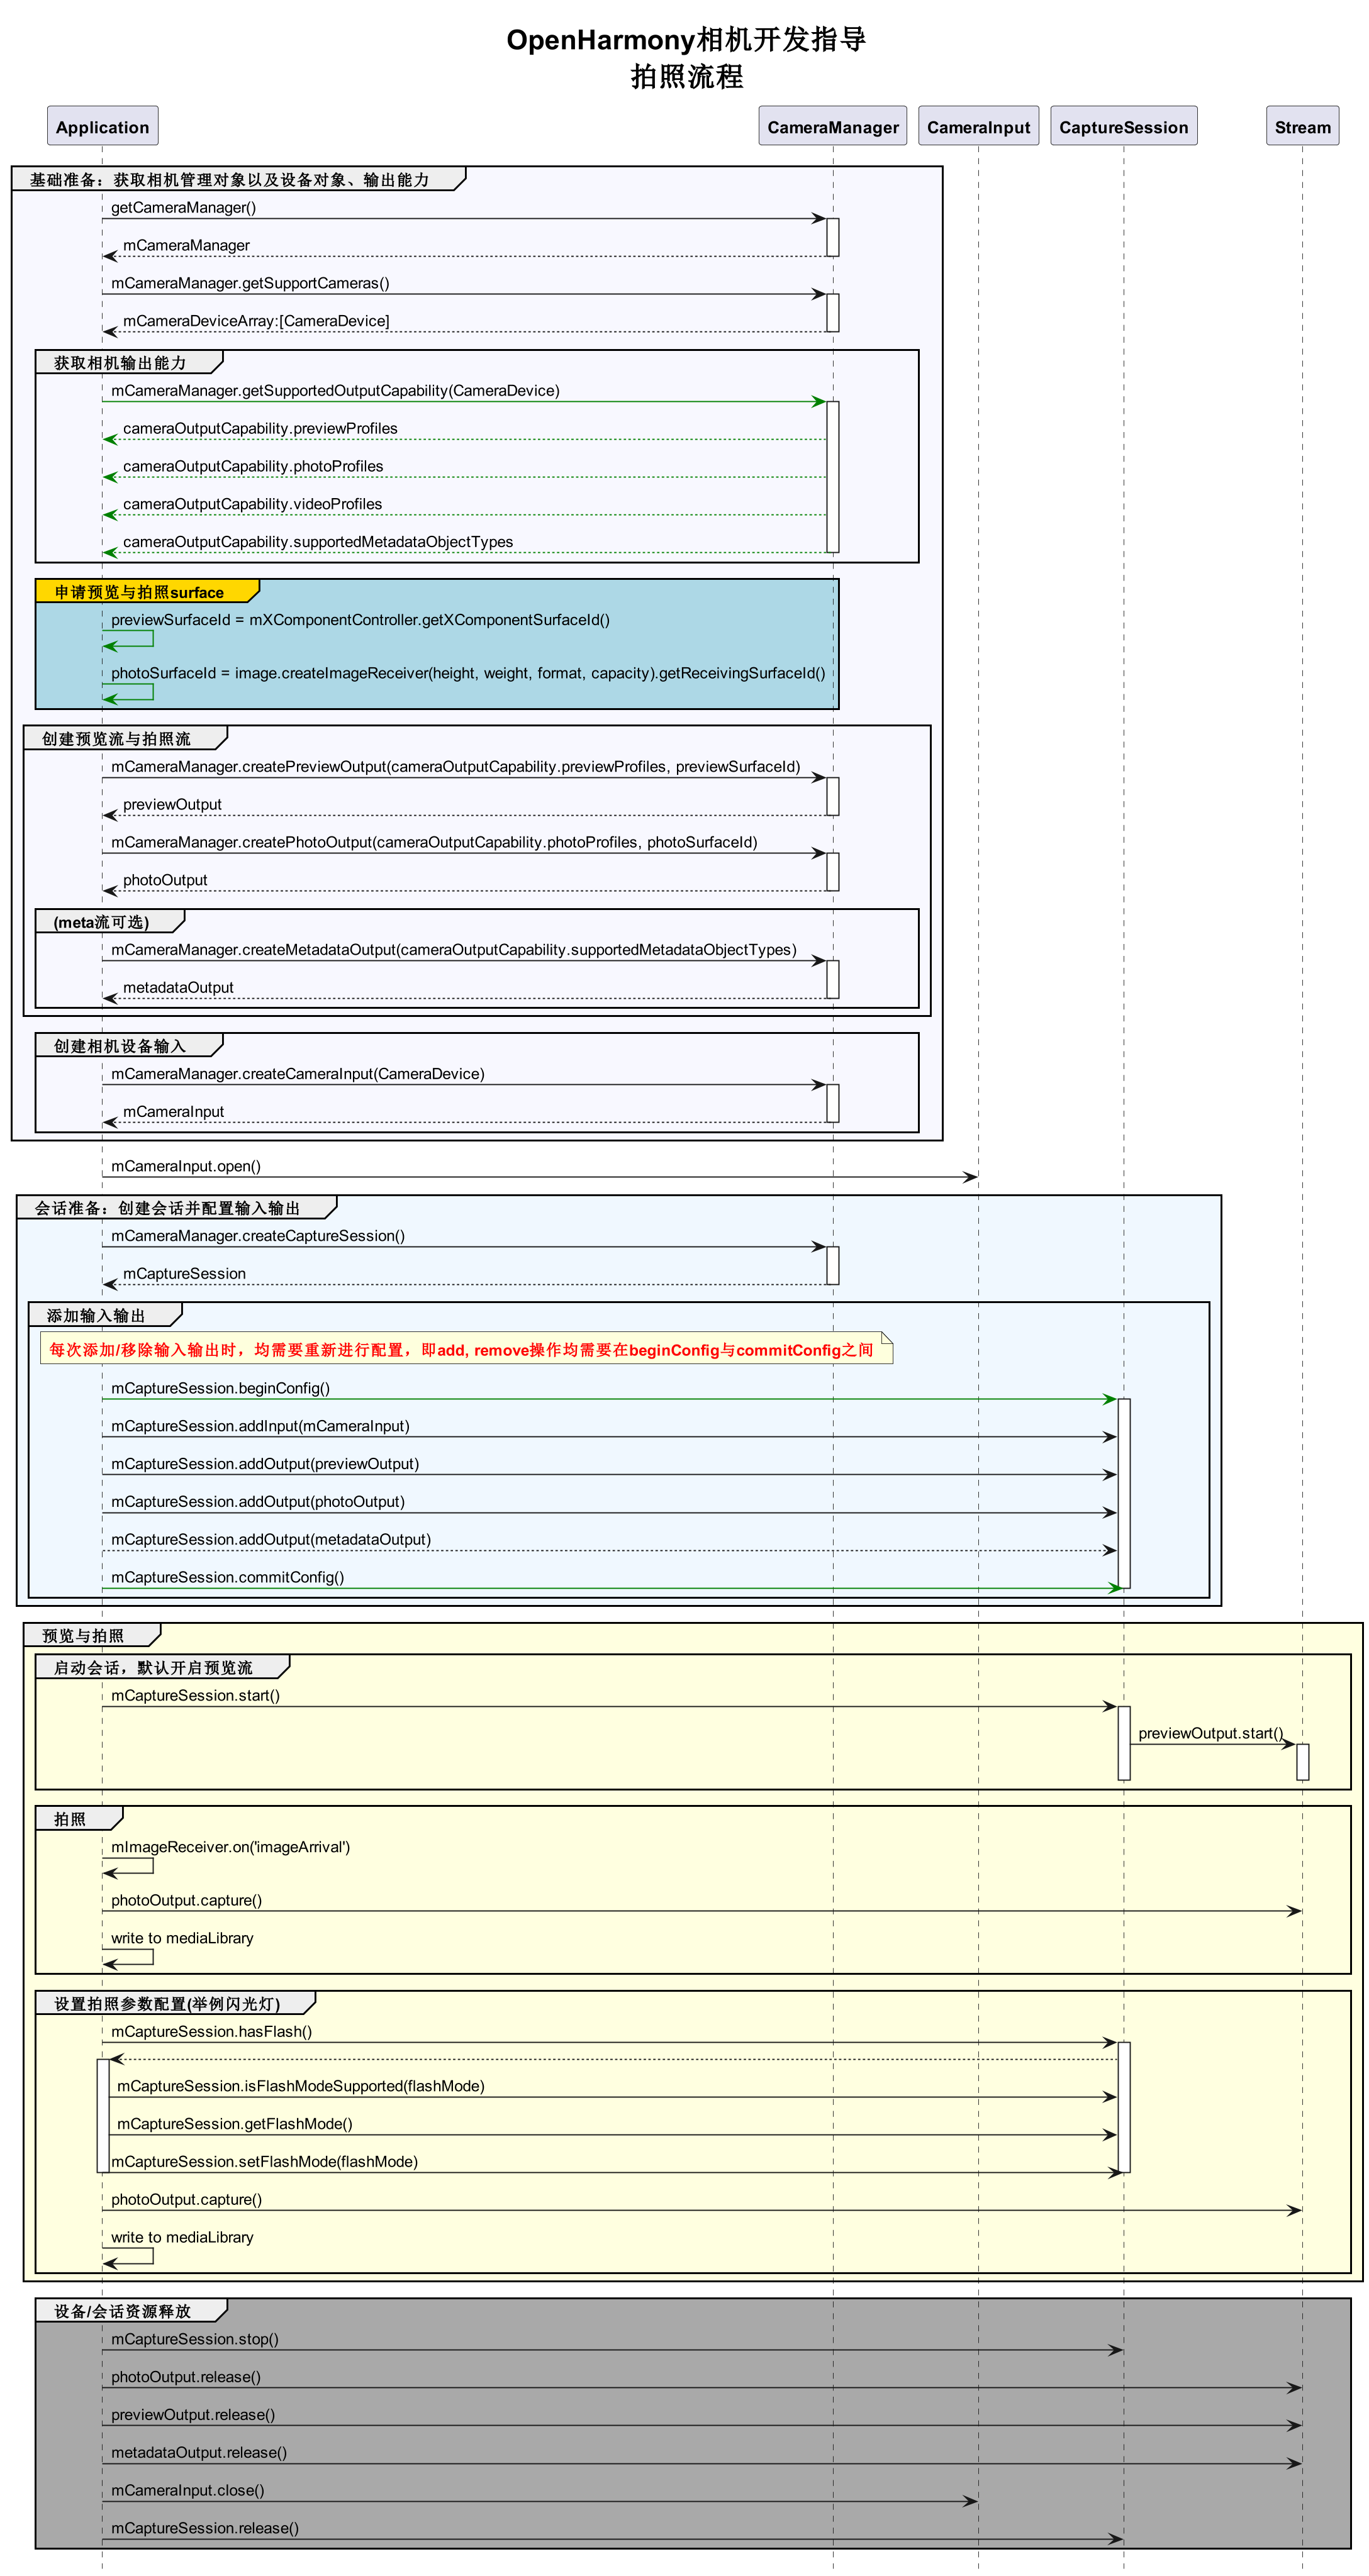Click the Application participant box
This screenshot has height=2576, width=1369.
[102, 126]
